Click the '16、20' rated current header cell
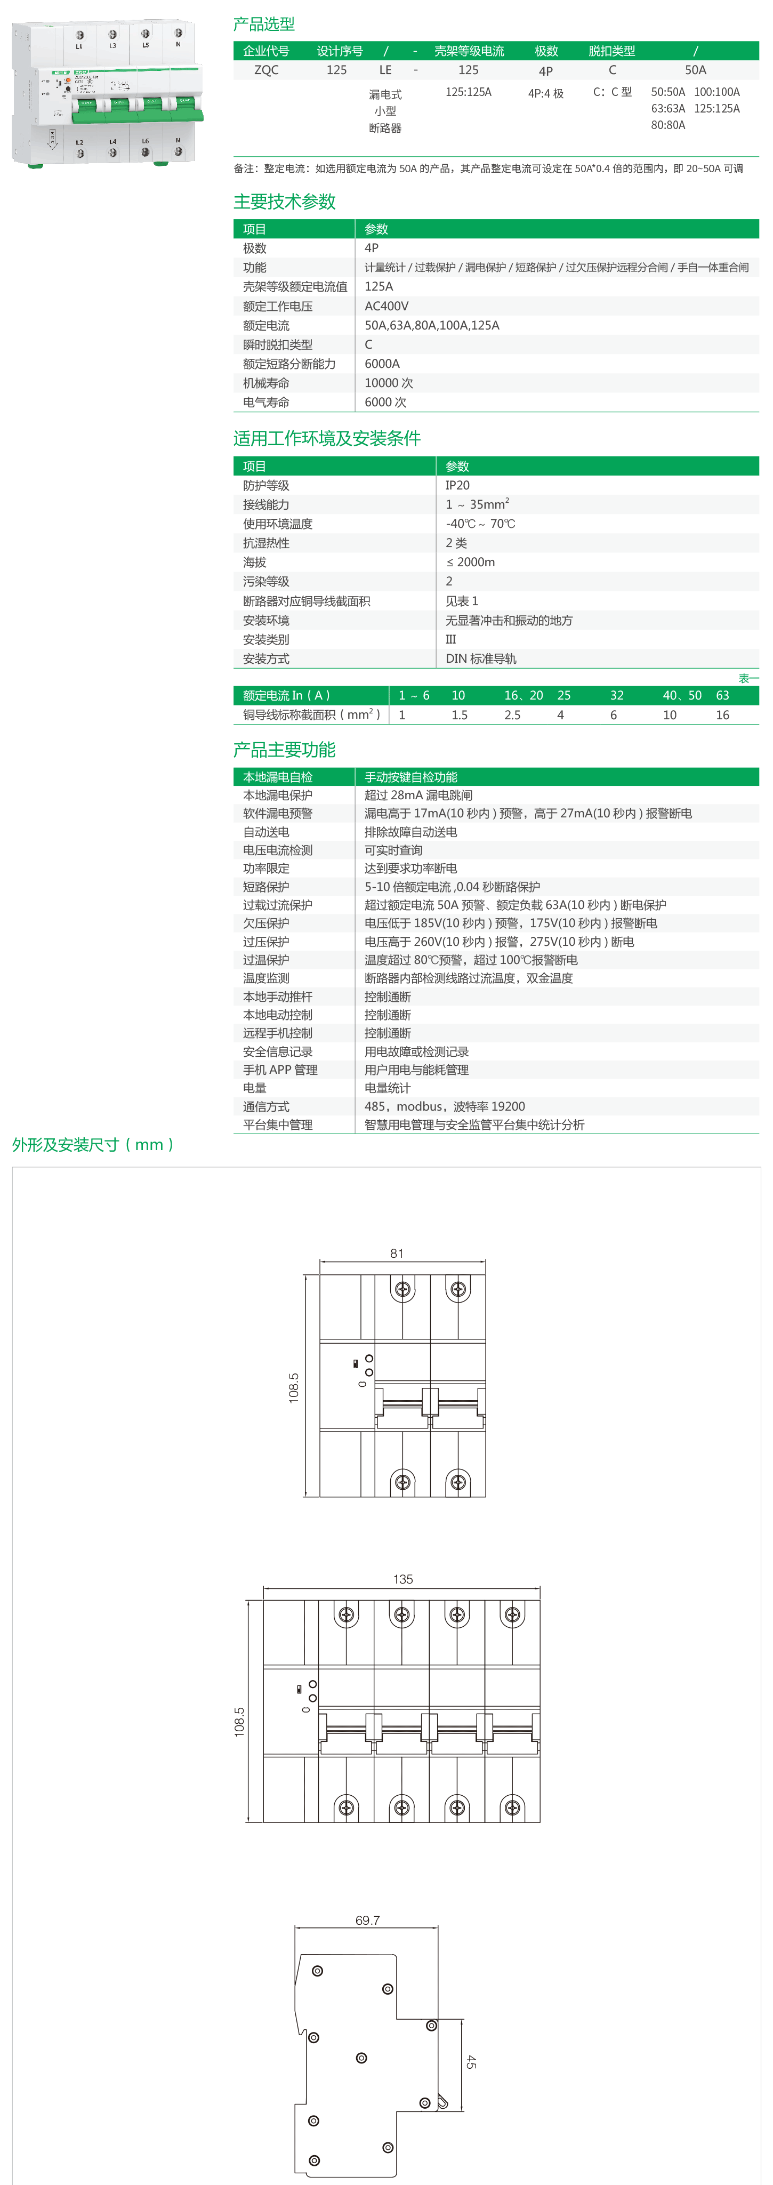The height and width of the screenshot is (2185, 773). 524,695
